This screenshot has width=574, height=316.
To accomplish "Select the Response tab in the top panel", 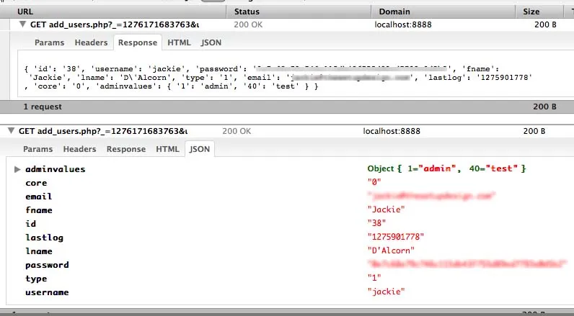I will tap(138, 42).
